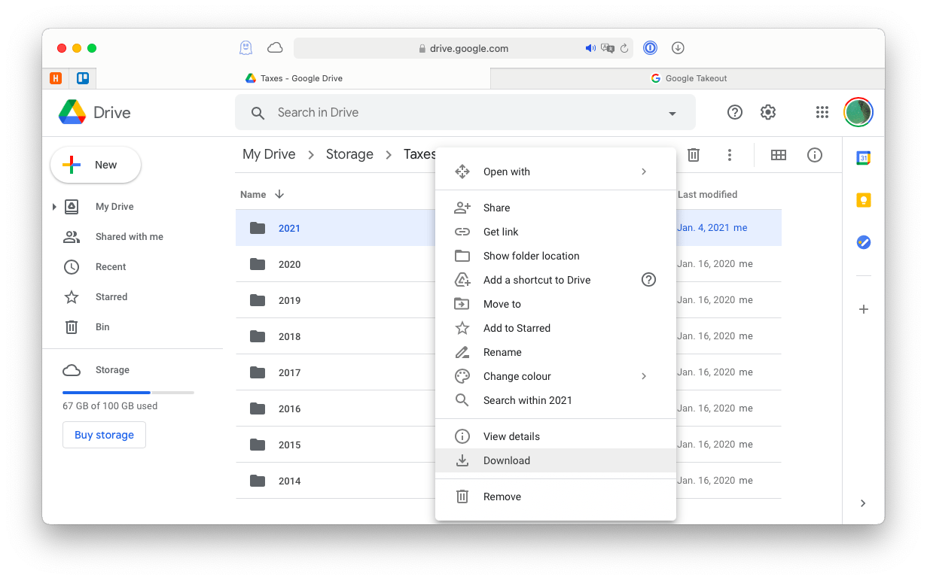This screenshot has width=927, height=580.
Task: Select the 2018 folder row
Action: (x=508, y=336)
